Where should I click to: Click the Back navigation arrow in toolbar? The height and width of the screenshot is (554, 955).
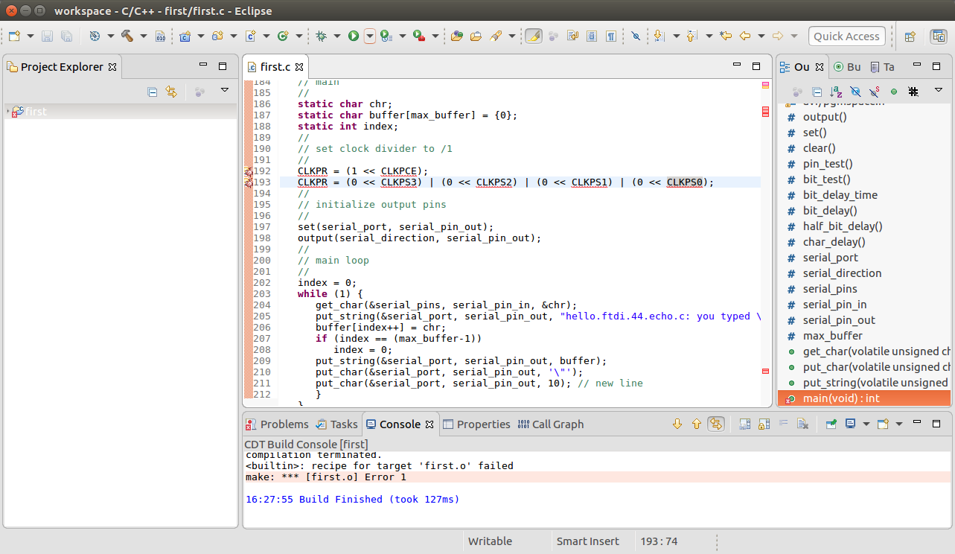[x=744, y=36]
